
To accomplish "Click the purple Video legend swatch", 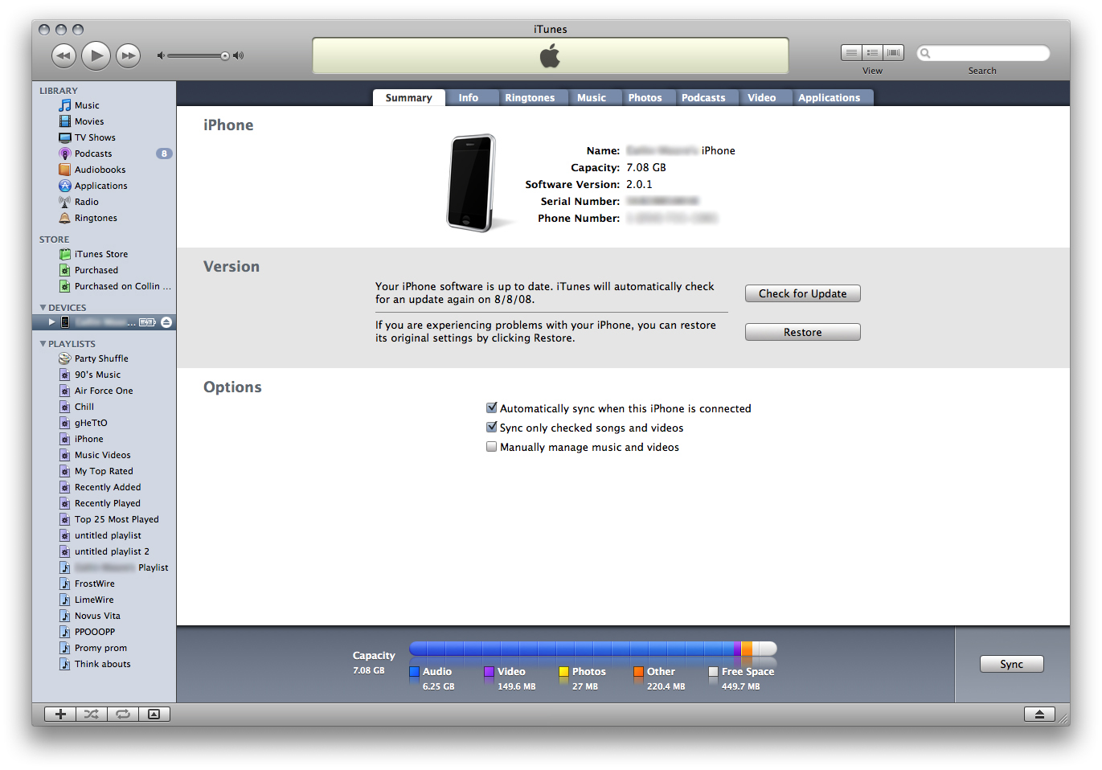I will point(489,672).
